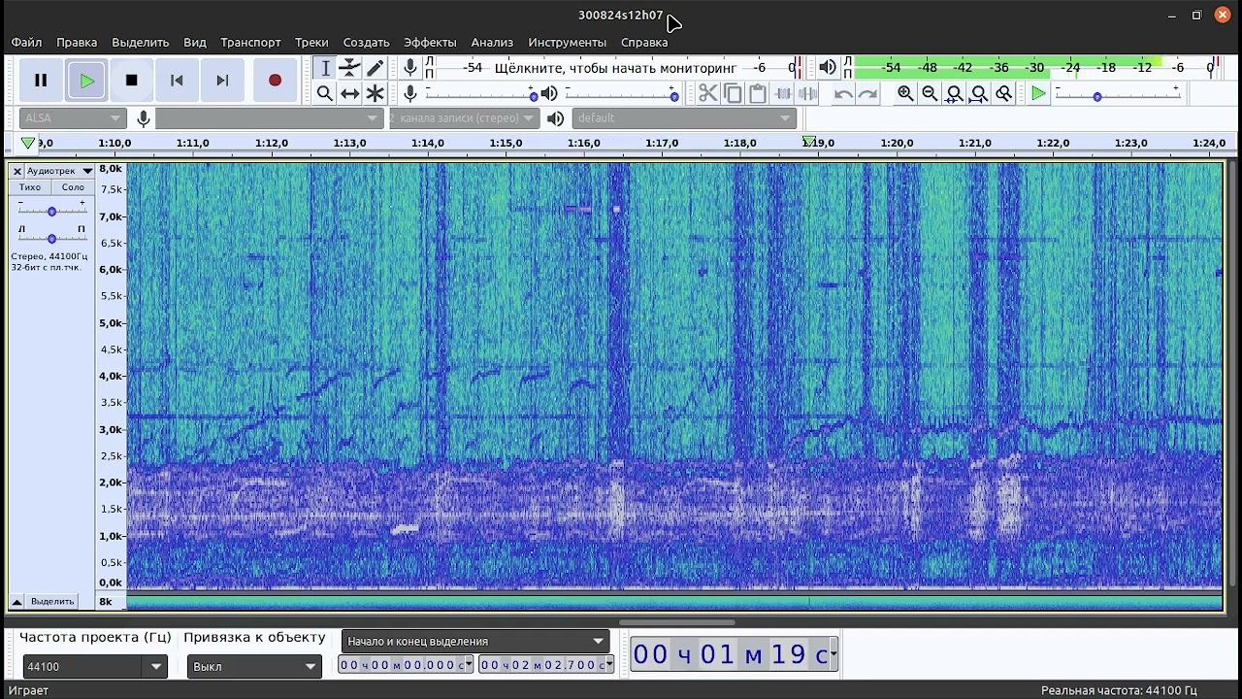Image resolution: width=1242 pixels, height=699 pixels.
Task: Click the Cut scissors icon
Action: 707,93
